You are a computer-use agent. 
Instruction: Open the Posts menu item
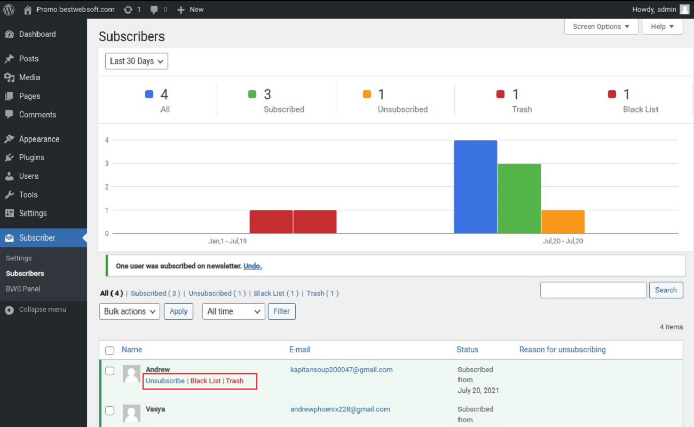[x=43, y=59]
